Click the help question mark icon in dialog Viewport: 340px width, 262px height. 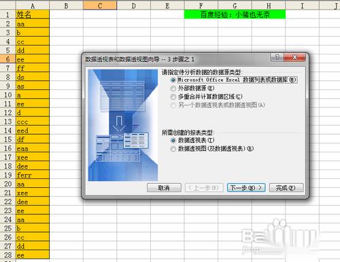pyautogui.click(x=277, y=57)
